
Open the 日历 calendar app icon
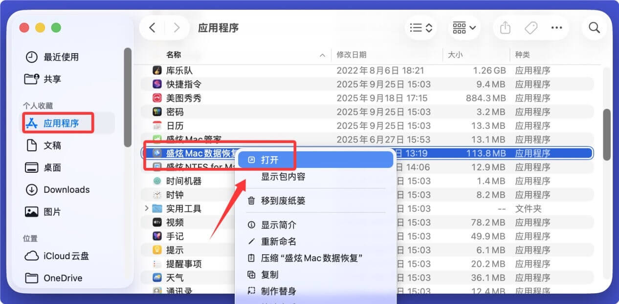point(157,125)
